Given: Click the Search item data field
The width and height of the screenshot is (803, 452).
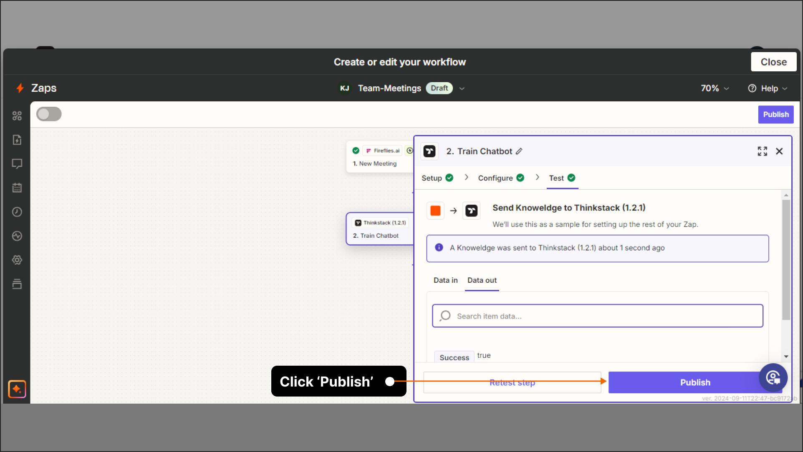Looking at the screenshot, I should (597, 316).
